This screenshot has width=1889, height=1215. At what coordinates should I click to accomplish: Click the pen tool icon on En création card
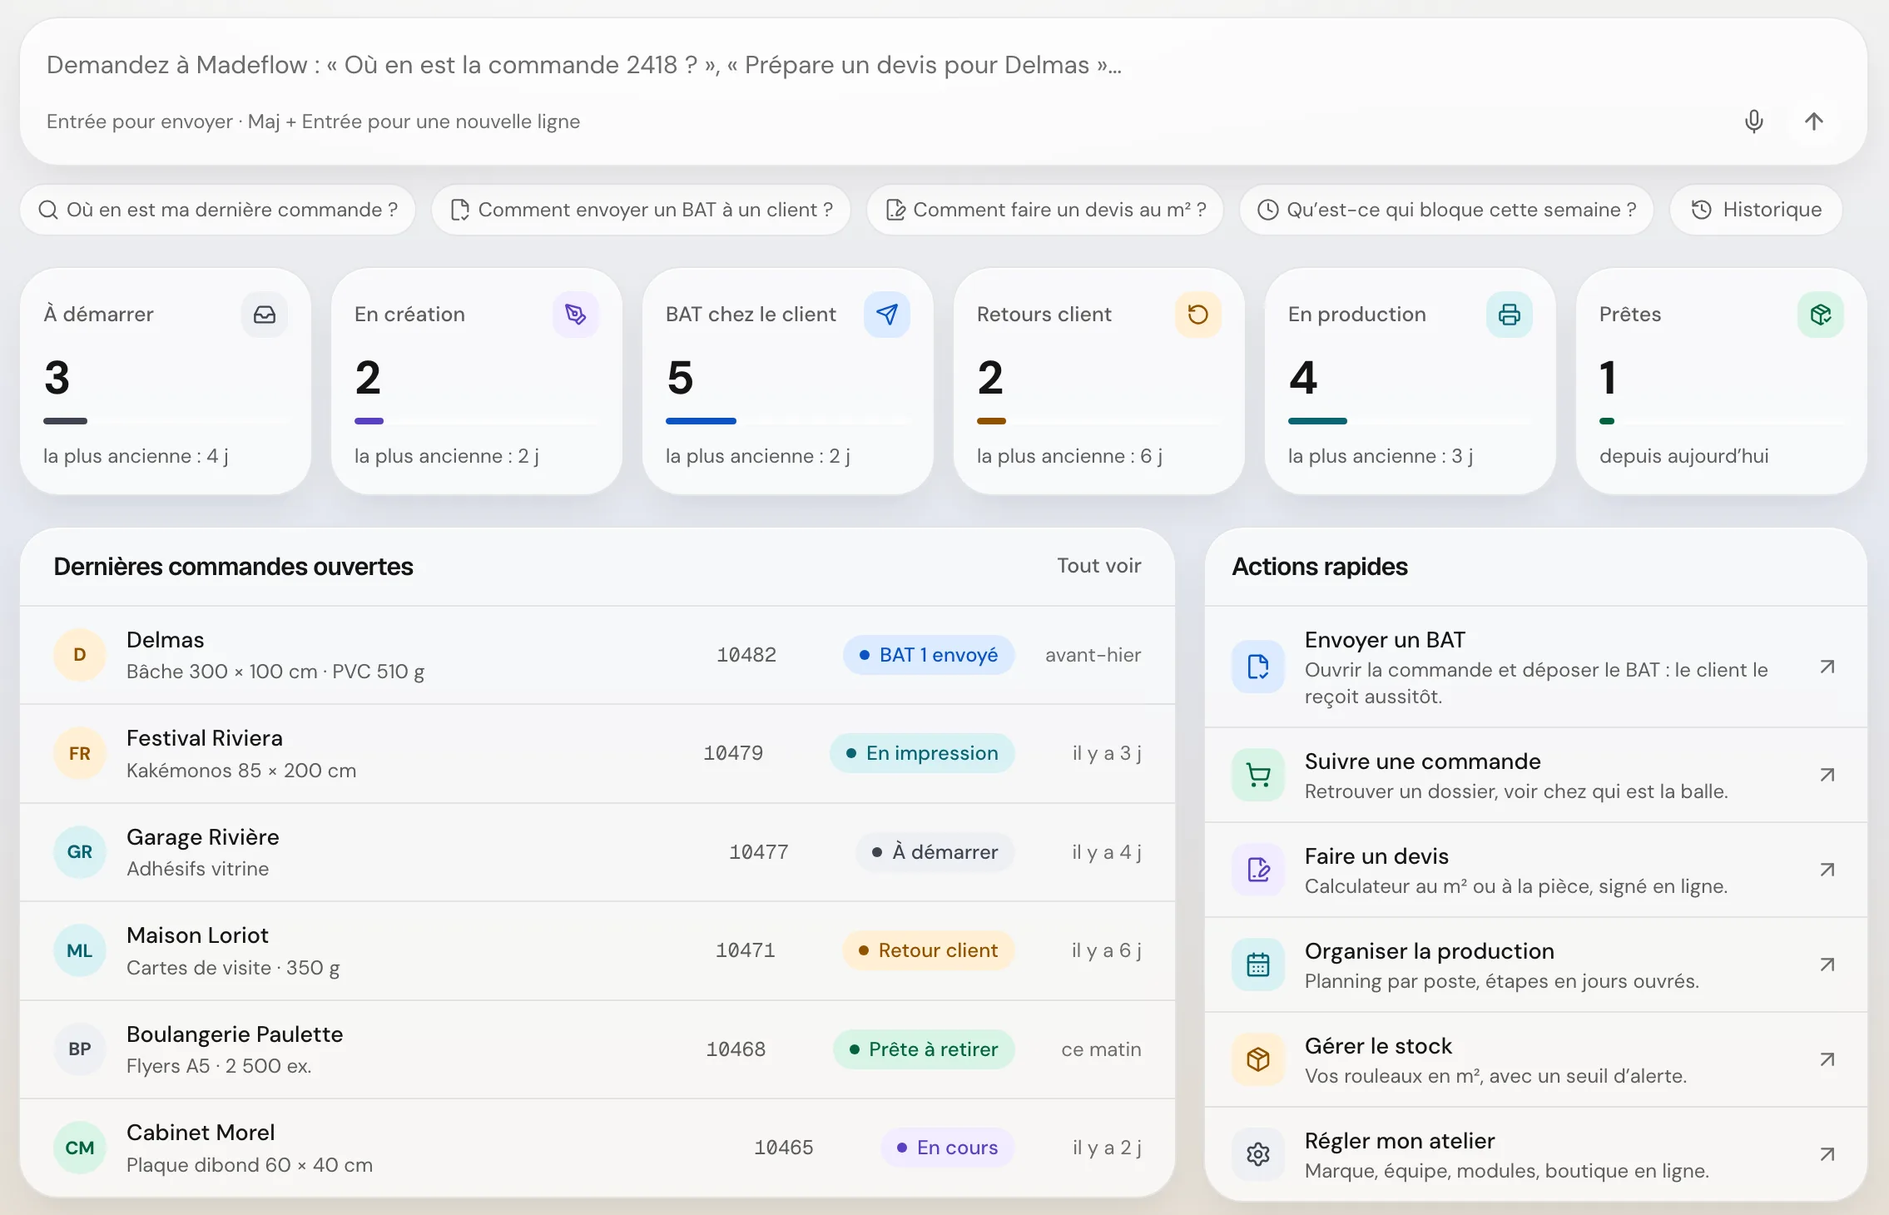coord(576,315)
